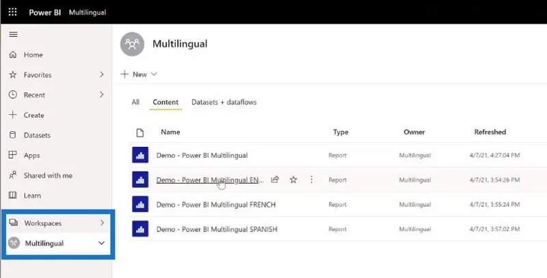The image size is (547, 278).
Task: Switch to Datasets + dataflows tab
Action: pos(224,102)
